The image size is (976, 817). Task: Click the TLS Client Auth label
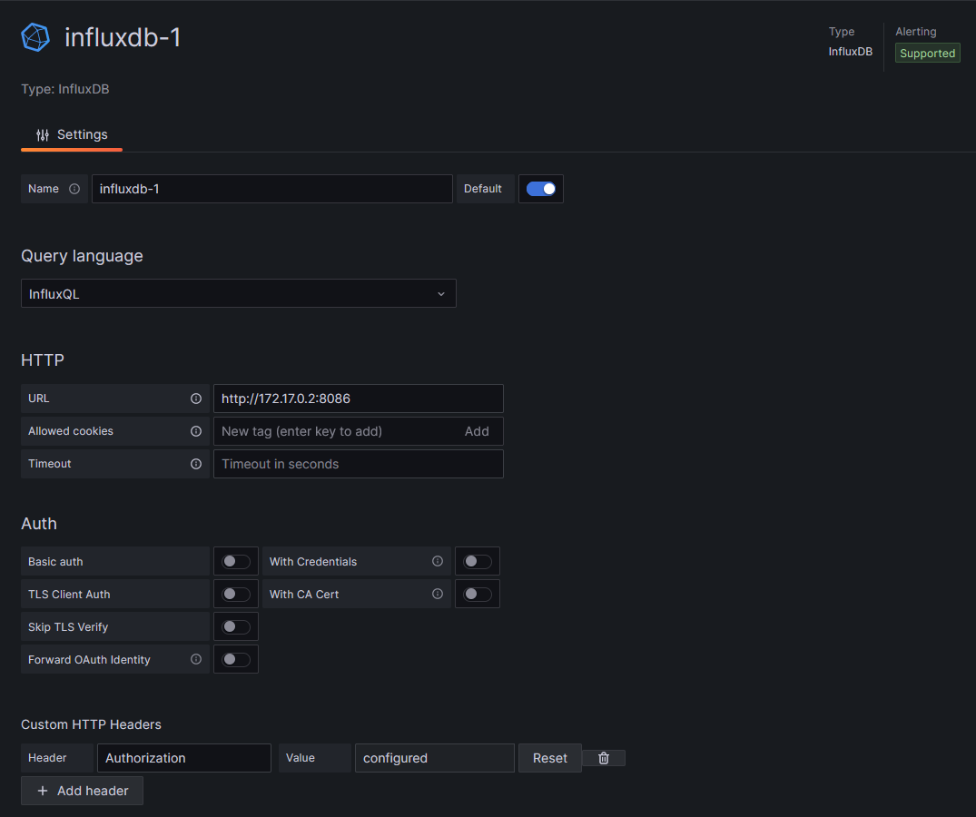click(x=69, y=595)
